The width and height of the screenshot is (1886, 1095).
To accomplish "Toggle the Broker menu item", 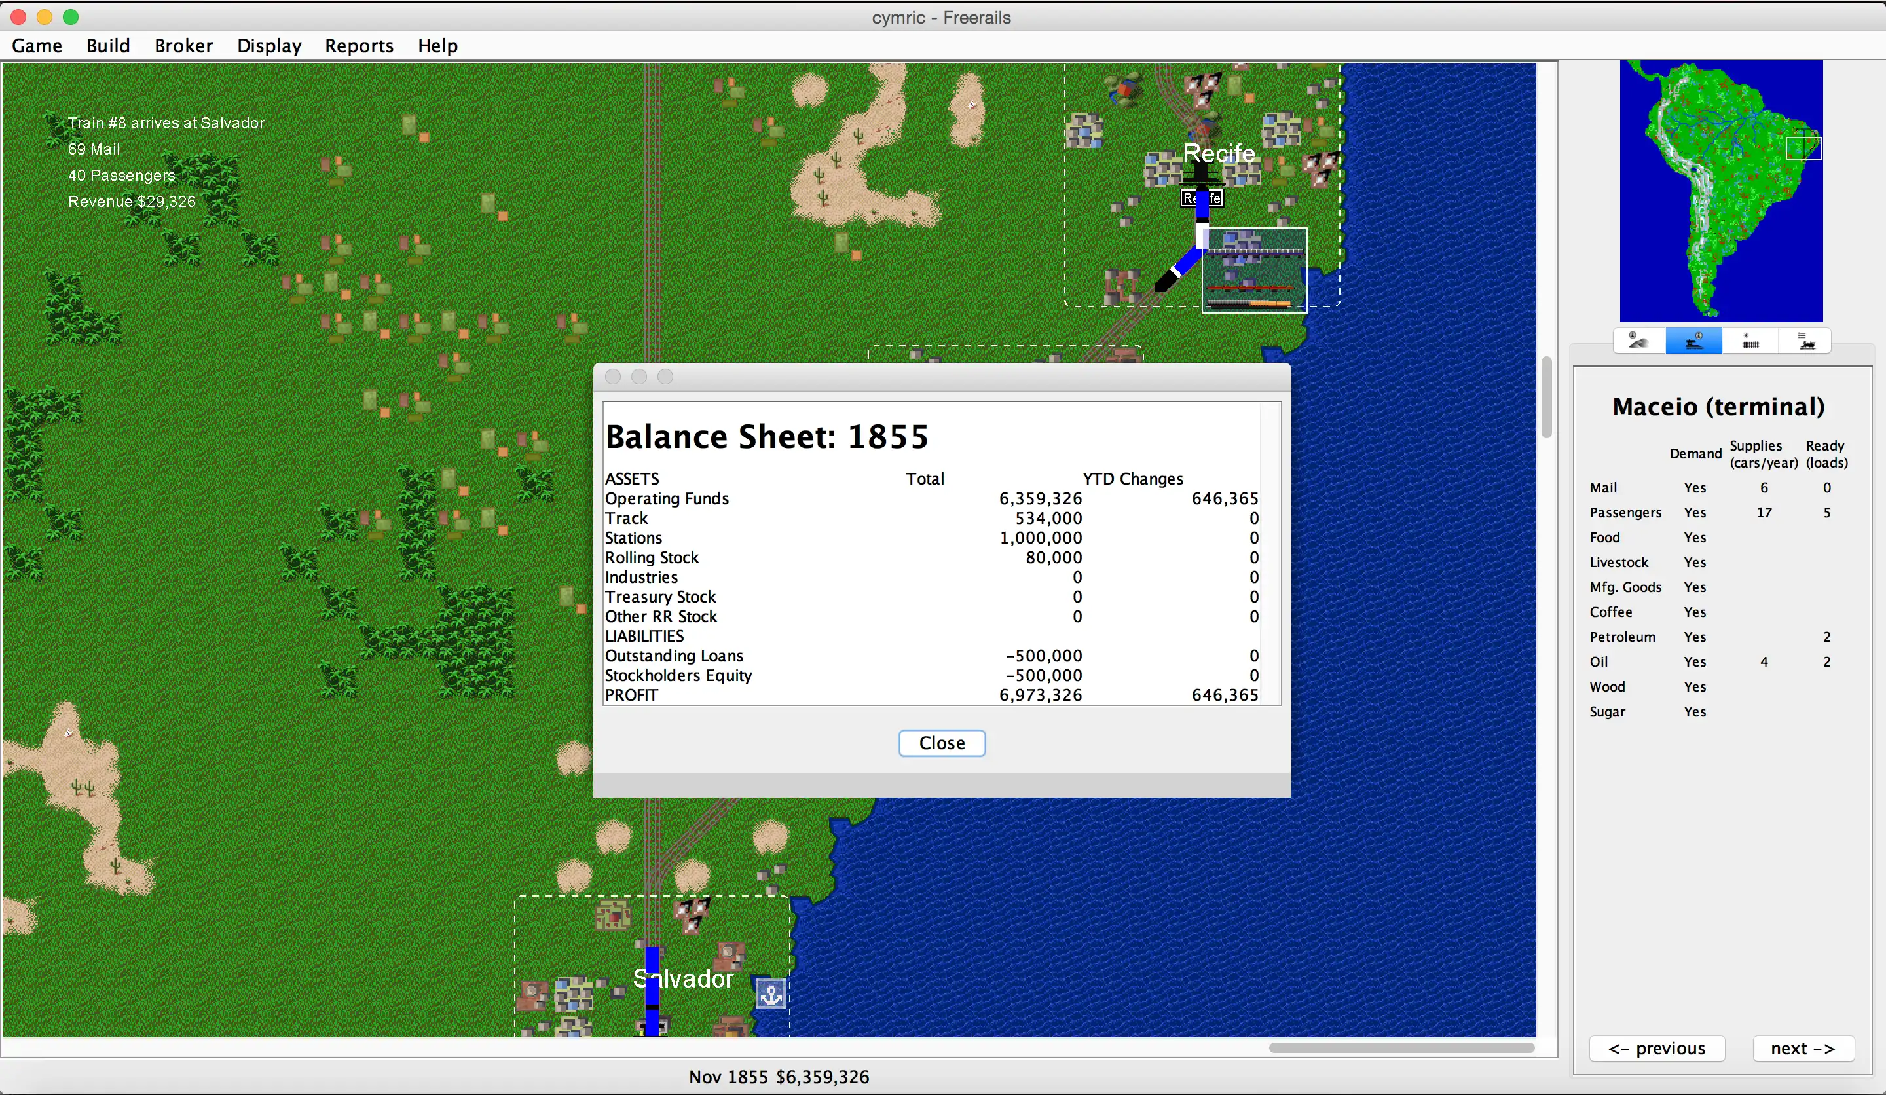I will 184,46.
